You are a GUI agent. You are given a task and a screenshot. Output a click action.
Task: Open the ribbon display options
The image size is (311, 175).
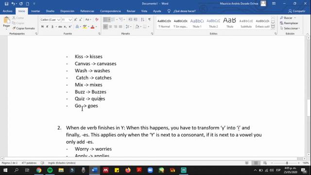[x=274, y=3]
